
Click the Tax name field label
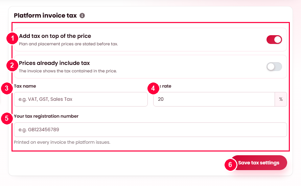click(x=25, y=86)
